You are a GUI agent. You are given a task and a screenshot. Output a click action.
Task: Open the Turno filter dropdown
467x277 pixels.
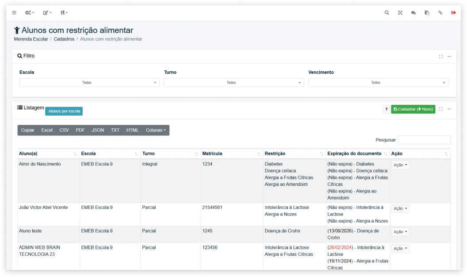(x=234, y=82)
